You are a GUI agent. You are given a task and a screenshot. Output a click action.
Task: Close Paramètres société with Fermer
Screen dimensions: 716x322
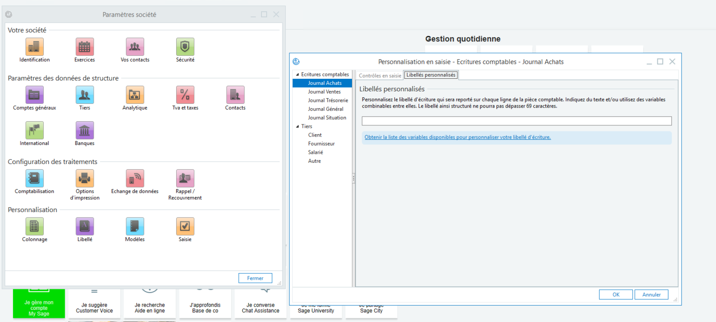point(255,278)
